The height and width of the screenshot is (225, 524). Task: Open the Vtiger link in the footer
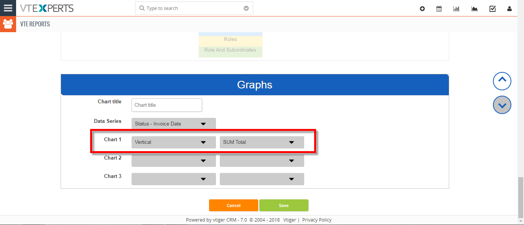point(290,220)
